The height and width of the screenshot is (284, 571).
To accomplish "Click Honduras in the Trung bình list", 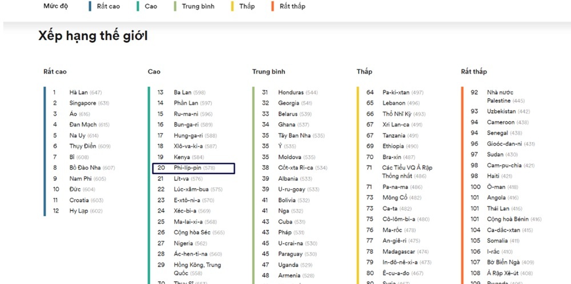I will (x=291, y=92).
